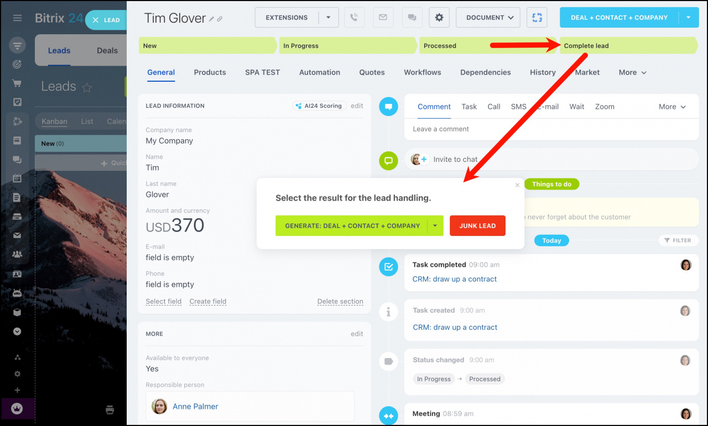Screen dimensions: 708x426
Task: Switch to the Quotes tab
Action: click(372, 72)
